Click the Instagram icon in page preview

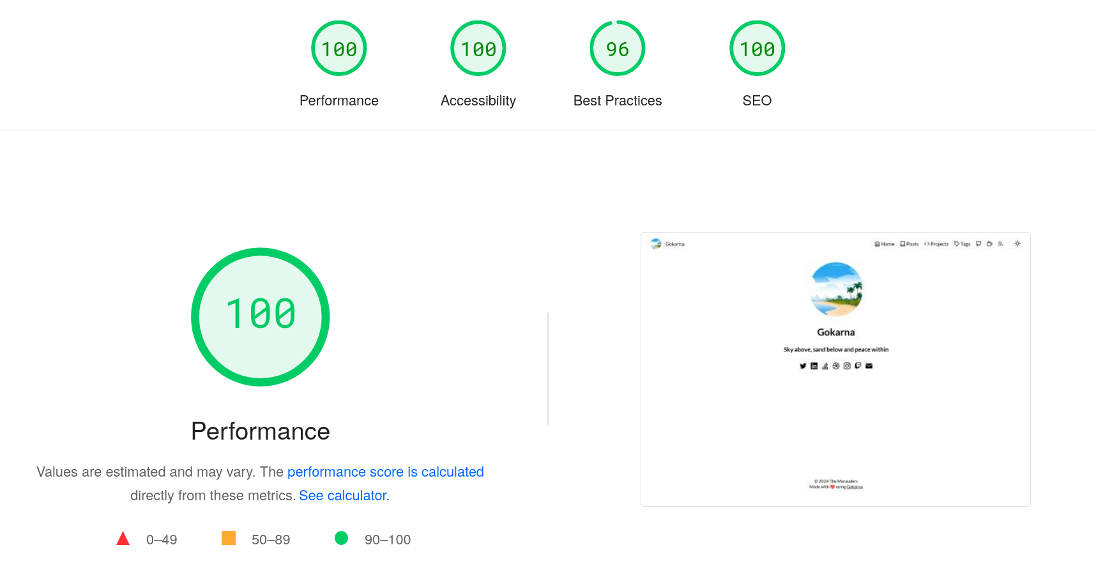(847, 366)
